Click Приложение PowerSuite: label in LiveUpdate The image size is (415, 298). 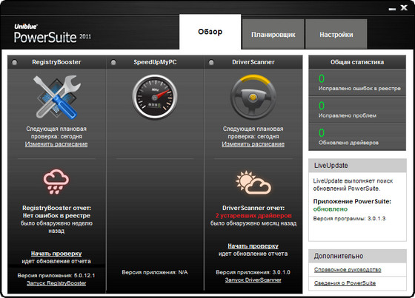pos(352,201)
